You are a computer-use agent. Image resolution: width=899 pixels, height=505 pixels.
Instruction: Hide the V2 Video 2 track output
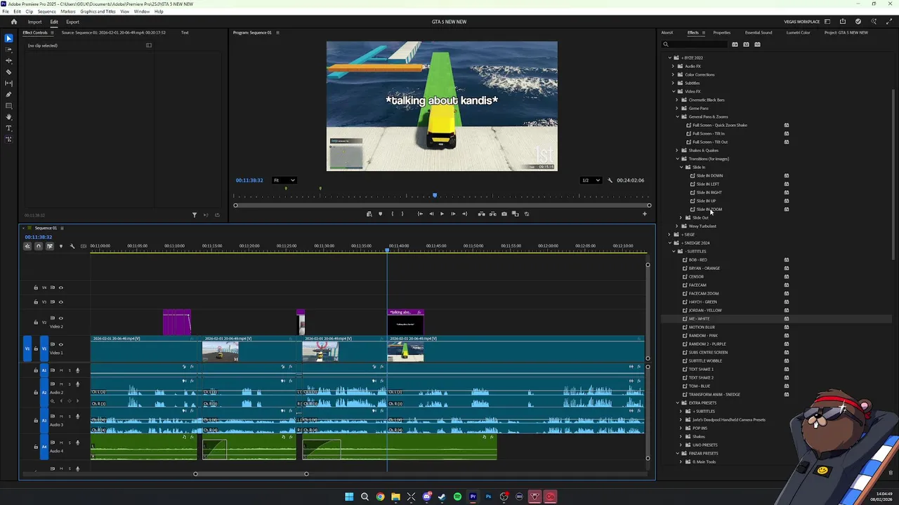click(60, 318)
